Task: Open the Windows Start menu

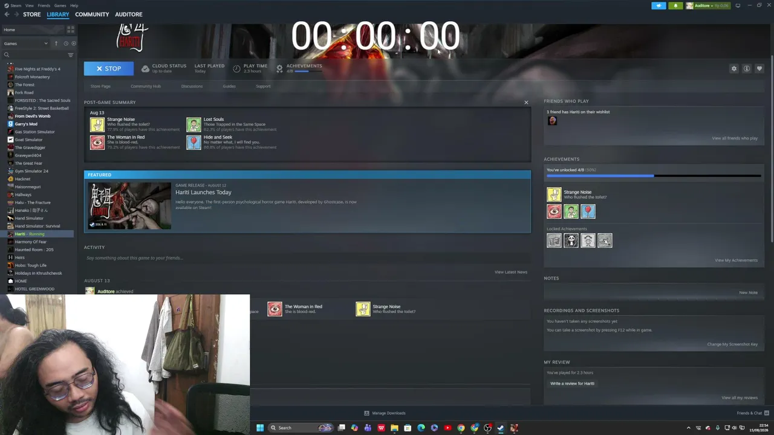Action: 260,428
